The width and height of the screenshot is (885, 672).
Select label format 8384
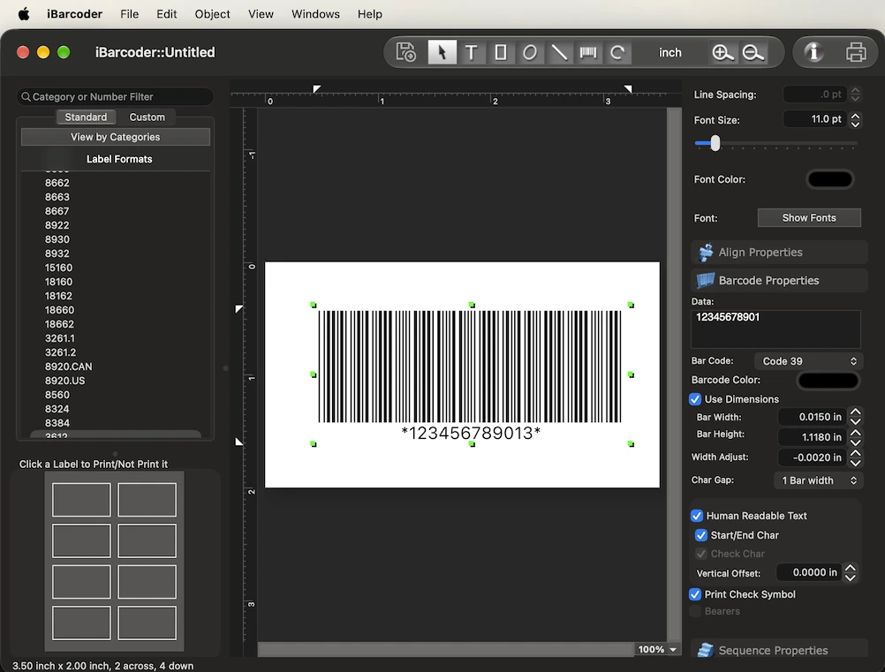57,423
